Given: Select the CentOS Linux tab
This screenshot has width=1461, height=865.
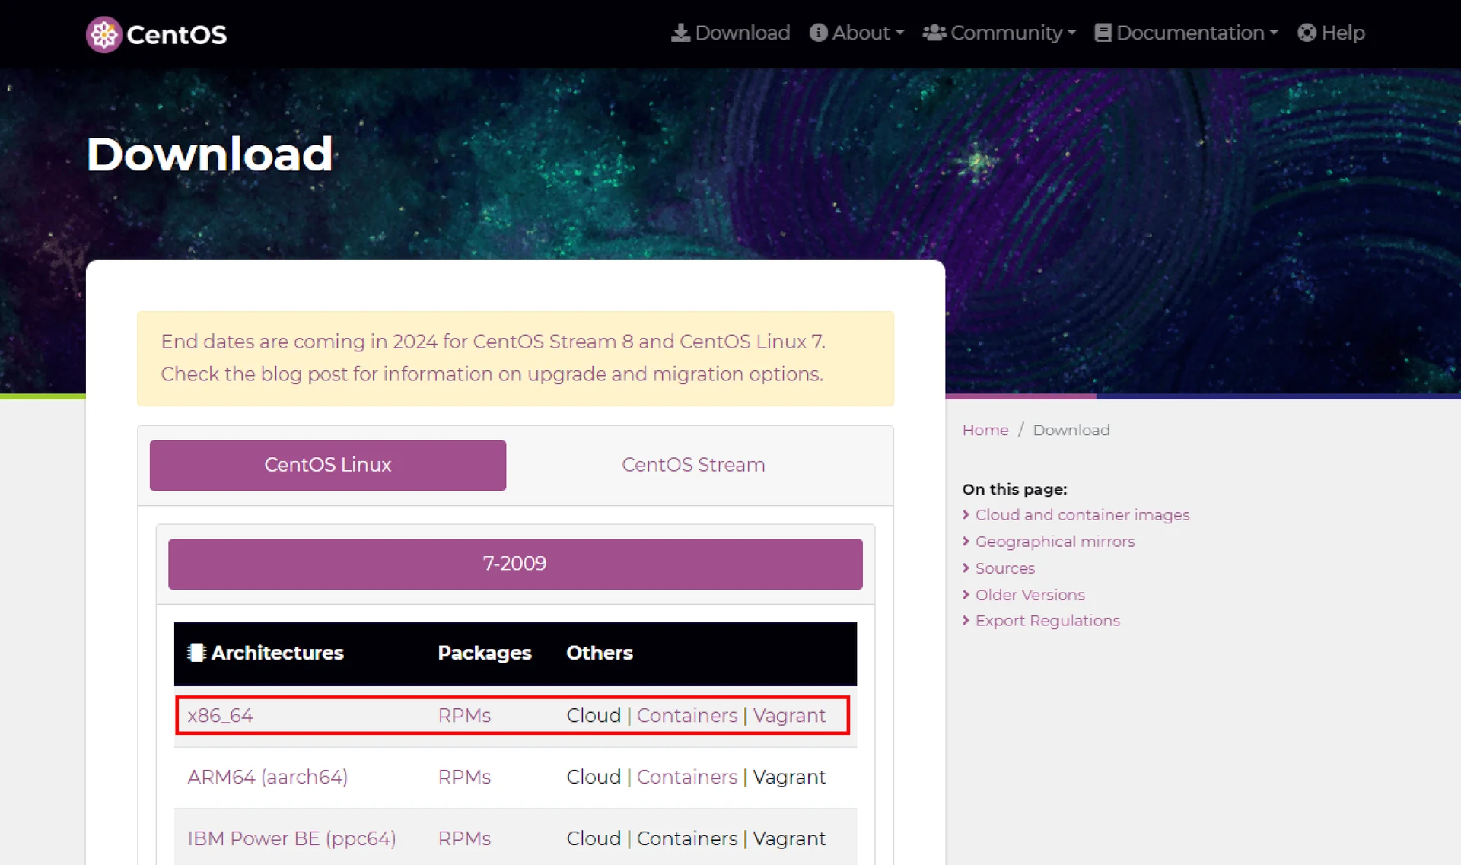Looking at the screenshot, I should pos(327,465).
